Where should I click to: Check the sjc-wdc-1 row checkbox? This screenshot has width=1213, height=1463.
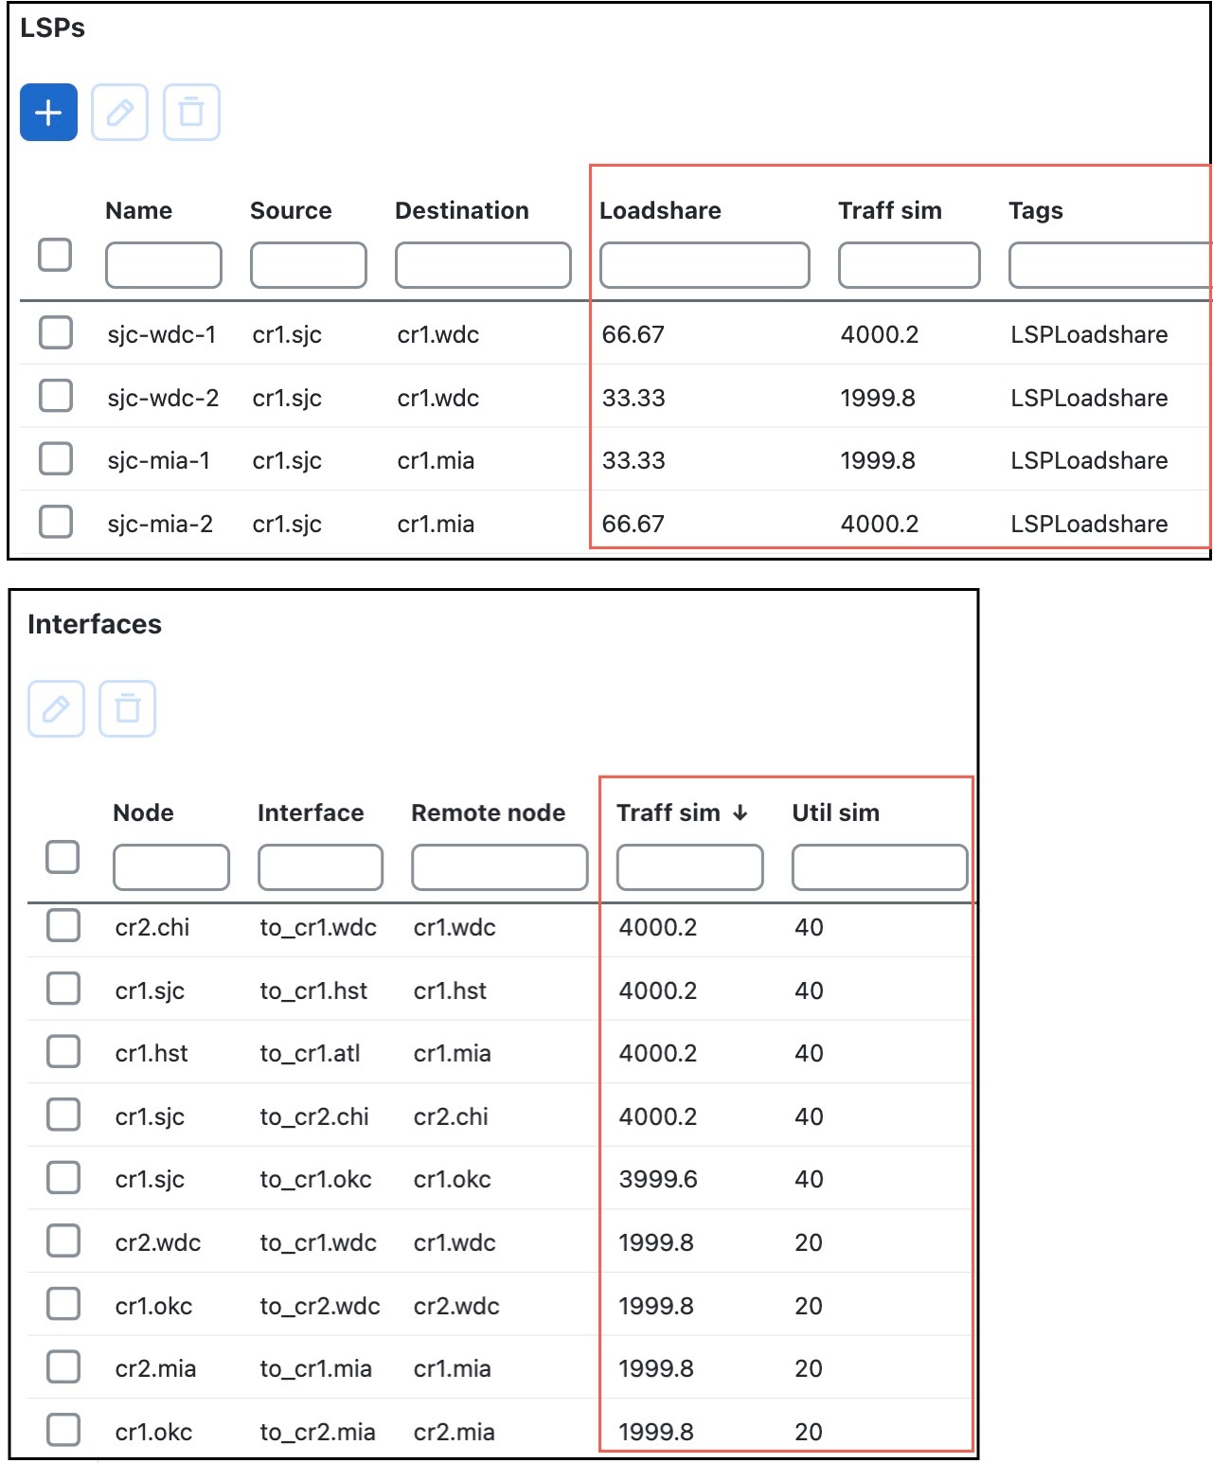point(55,332)
